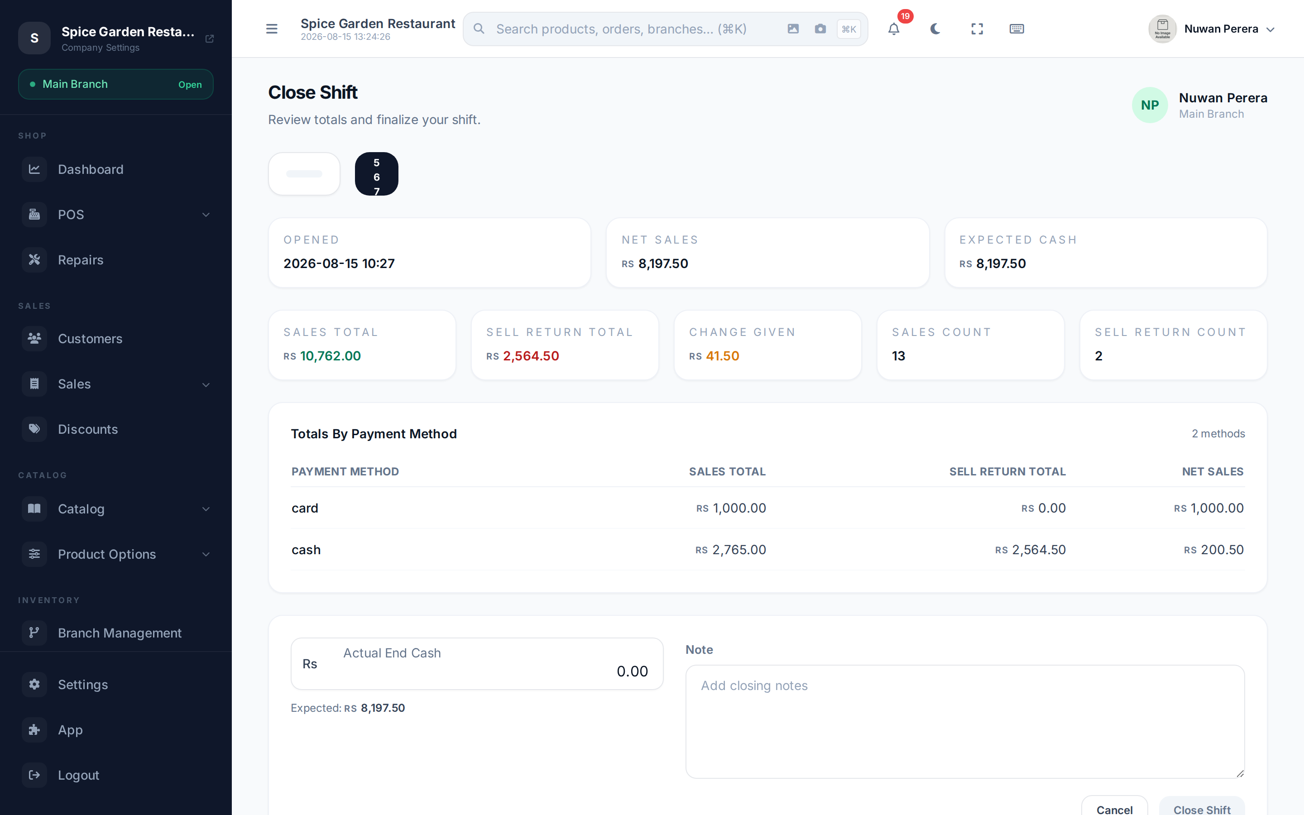
Task: Click the POS register icon
Action: (34, 215)
